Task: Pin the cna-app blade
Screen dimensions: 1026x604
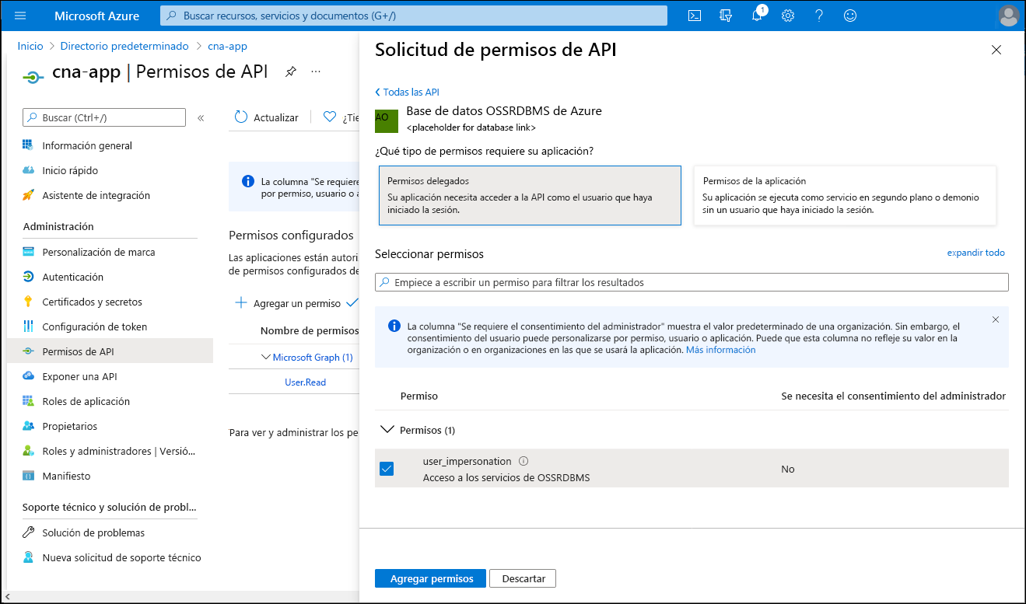Action: (290, 72)
